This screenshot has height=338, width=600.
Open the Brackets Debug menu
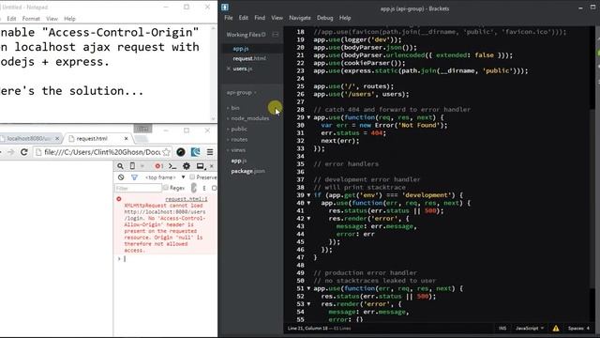click(x=325, y=18)
